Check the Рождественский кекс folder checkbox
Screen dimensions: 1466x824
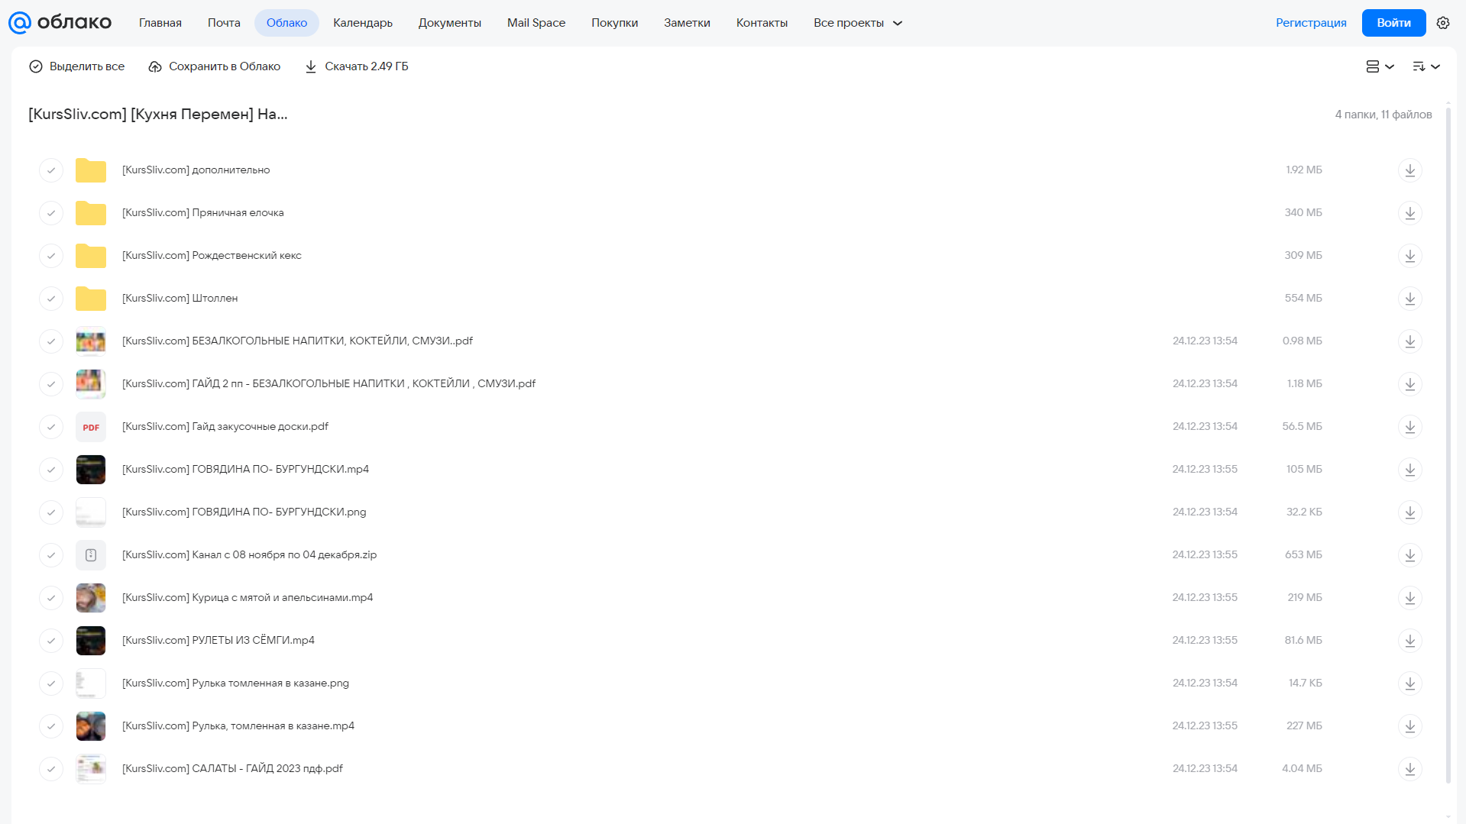coord(51,256)
